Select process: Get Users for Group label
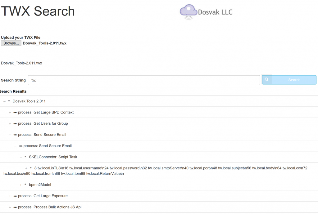This screenshot has height=214, width=318. tap(43, 123)
